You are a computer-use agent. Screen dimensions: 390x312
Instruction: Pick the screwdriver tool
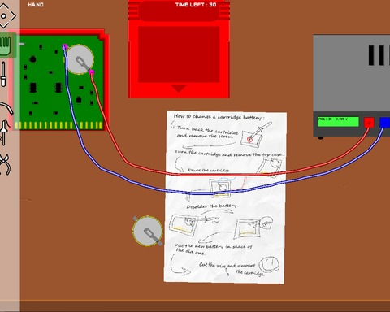pyautogui.click(x=3, y=74)
